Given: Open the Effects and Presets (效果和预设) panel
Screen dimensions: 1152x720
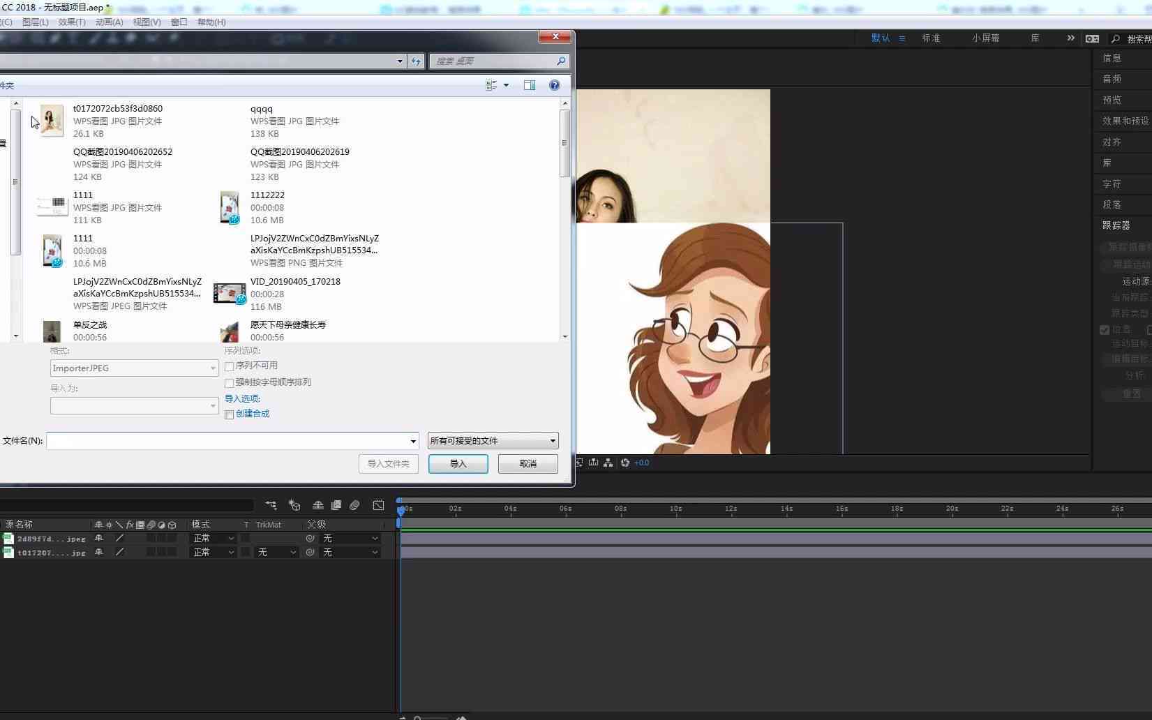Looking at the screenshot, I should [x=1125, y=121].
